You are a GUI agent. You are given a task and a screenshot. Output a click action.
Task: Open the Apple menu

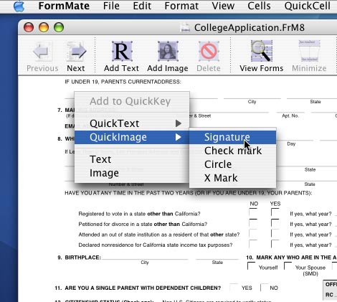tap(19, 6)
